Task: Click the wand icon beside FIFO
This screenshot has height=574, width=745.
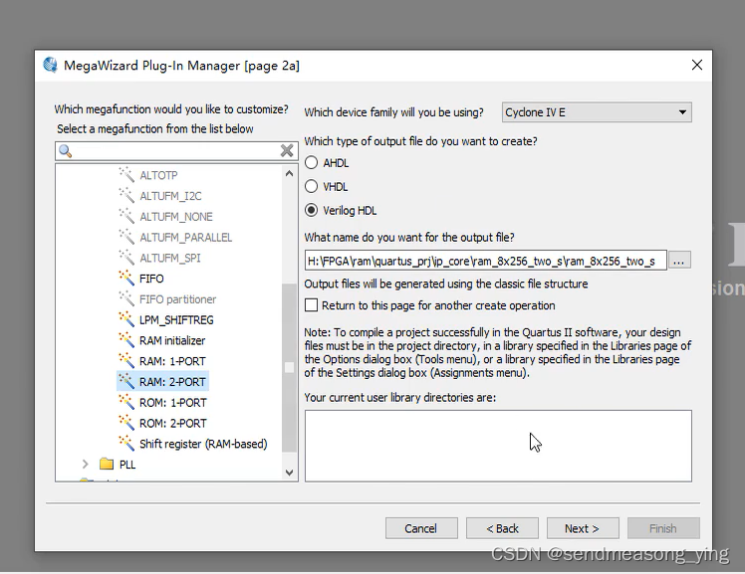Action: [126, 278]
